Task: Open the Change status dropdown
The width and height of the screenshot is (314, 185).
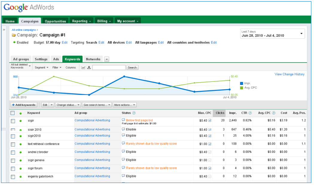Action: [68, 105]
